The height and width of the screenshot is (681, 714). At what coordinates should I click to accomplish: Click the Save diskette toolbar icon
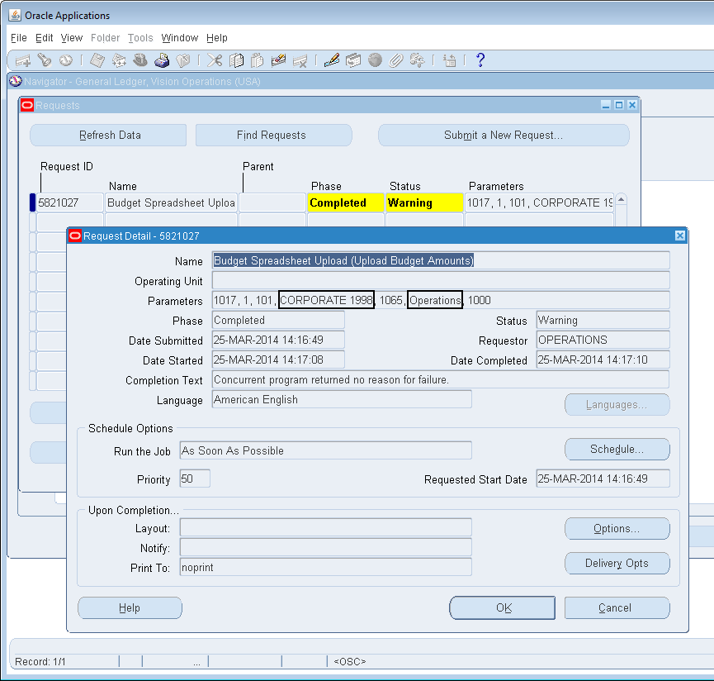tap(97, 60)
